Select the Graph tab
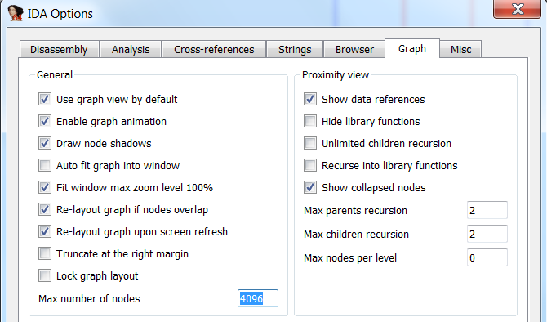 (x=412, y=48)
